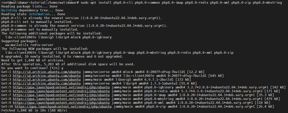This screenshot has height=113, width=288.
Task: Open the Get:4 archive.ubuntu.com URL
Action: pos(47,83)
